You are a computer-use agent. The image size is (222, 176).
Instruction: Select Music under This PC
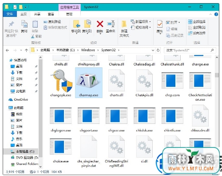coord(16,139)
